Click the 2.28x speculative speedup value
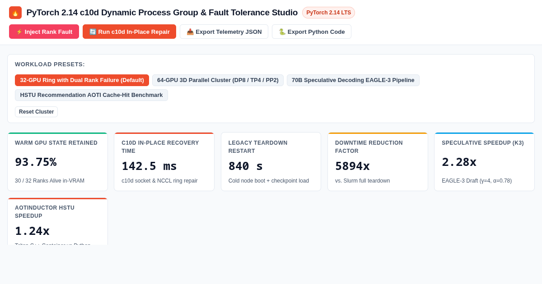Viewport: 542px width, 284px height. pyautogui.click(x=459, y=162)
